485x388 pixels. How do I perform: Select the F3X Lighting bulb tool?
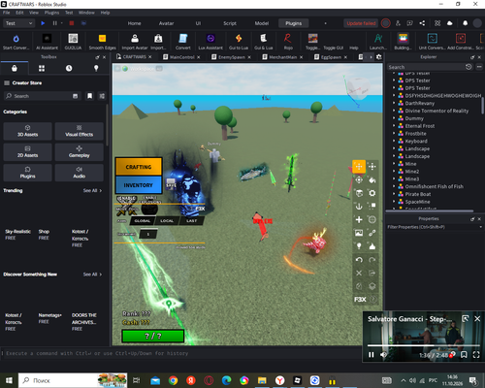359,246
